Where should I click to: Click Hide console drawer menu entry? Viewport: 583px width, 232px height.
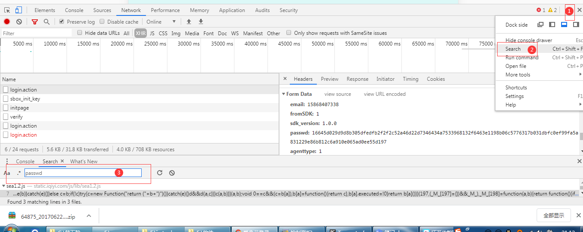point(528,40)
